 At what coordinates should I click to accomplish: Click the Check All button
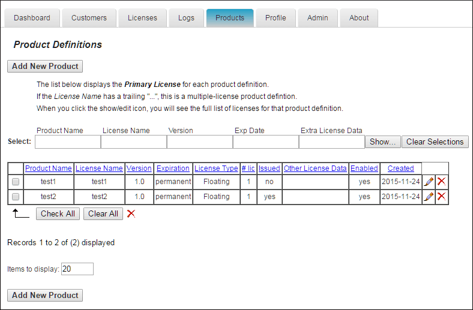[x=58, y=214]
